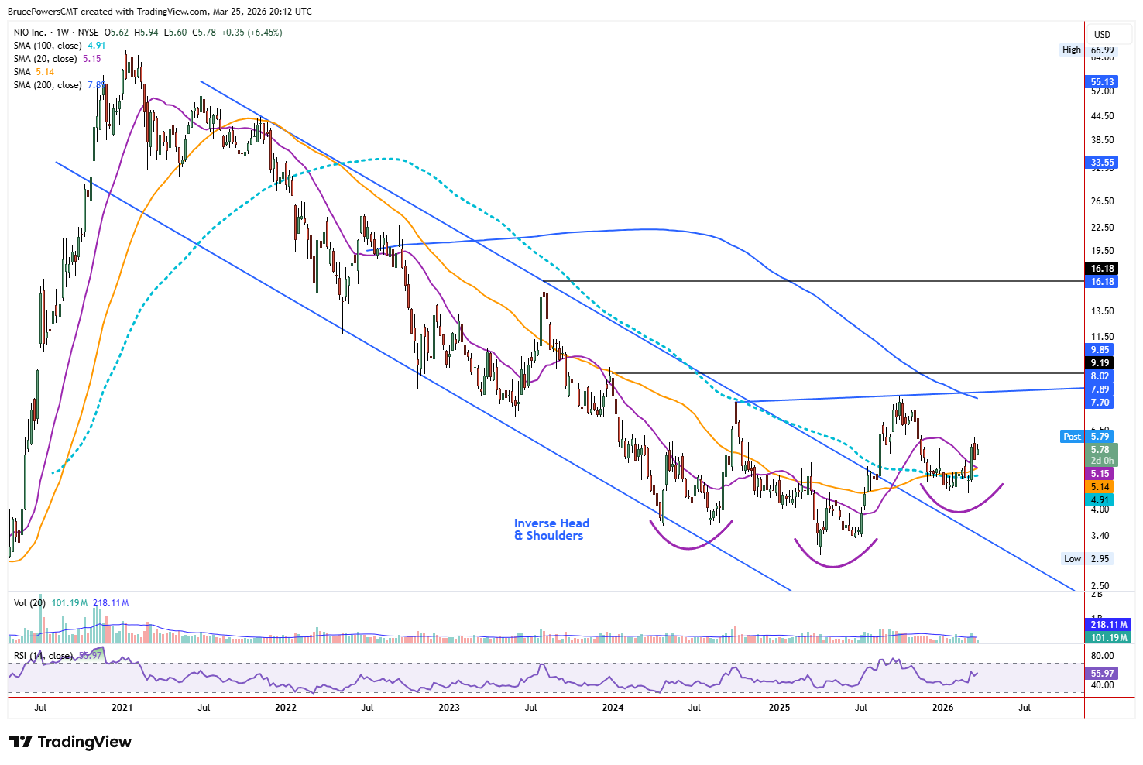The height and width of the screenshot is (765, 1143).
Task: Click the 7.70 blue price label
Action: pos(1100,403)
